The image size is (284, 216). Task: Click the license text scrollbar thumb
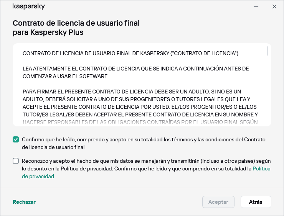point(267,52)
